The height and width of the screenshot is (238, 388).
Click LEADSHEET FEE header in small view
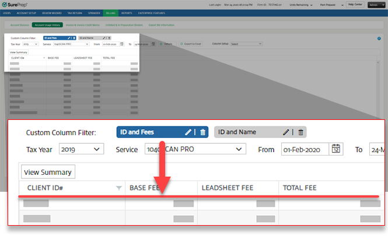click(83, 58)
